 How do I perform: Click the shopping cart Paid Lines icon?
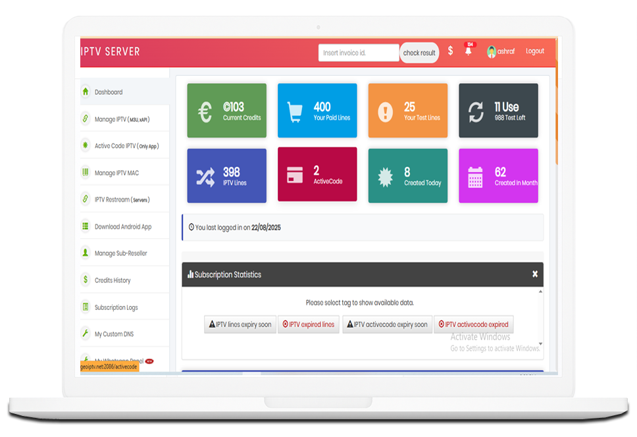[x=295, y=112]
